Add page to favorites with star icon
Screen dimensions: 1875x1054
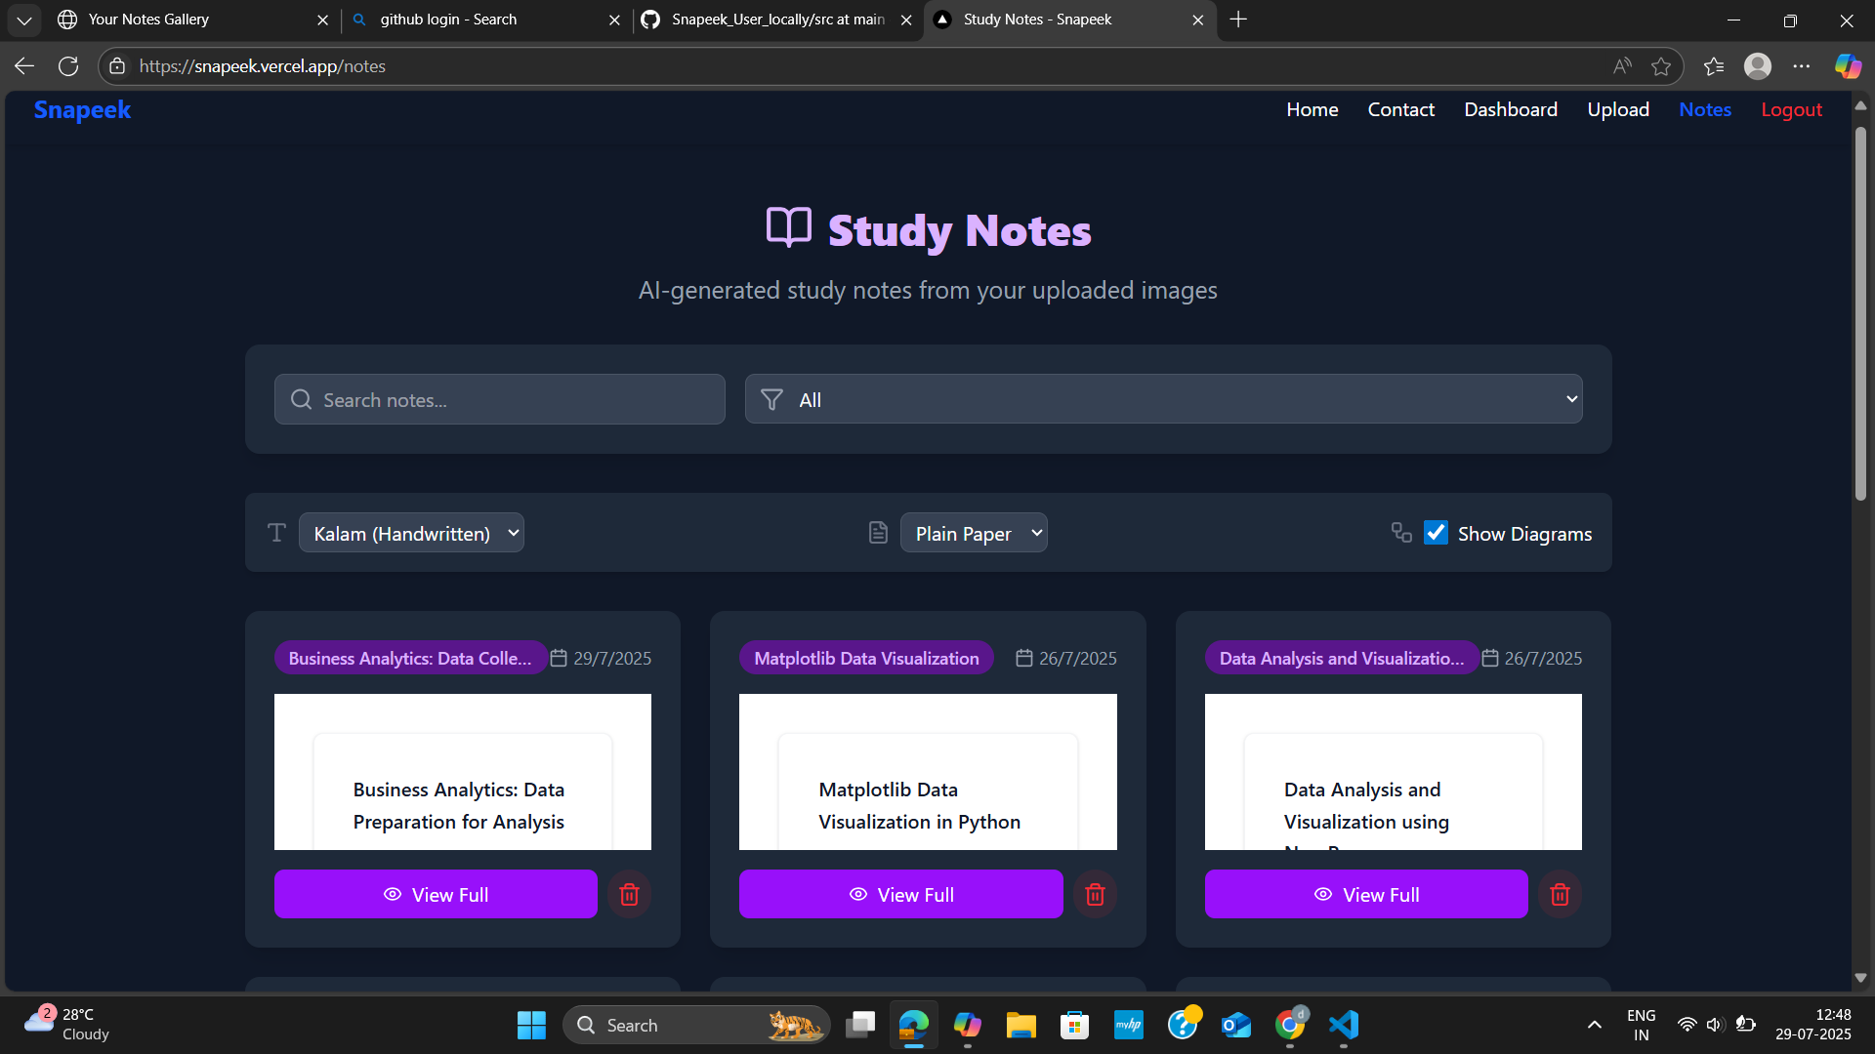(1661, 66)
